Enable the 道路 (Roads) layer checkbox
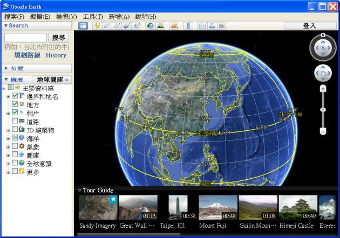This screenshot has width=340, height=238. [x=15, y=122]
